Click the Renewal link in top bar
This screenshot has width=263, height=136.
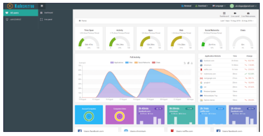[x=186, y=6]
